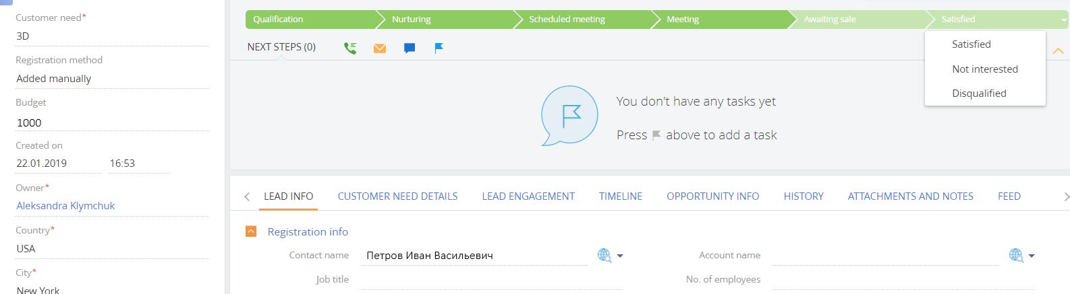Open Account name web enrichment globe icon
Viewport: 1070px width, 294px height.
point(1016,255)
